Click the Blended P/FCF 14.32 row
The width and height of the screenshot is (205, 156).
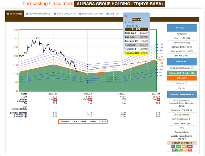click(182, 47)
